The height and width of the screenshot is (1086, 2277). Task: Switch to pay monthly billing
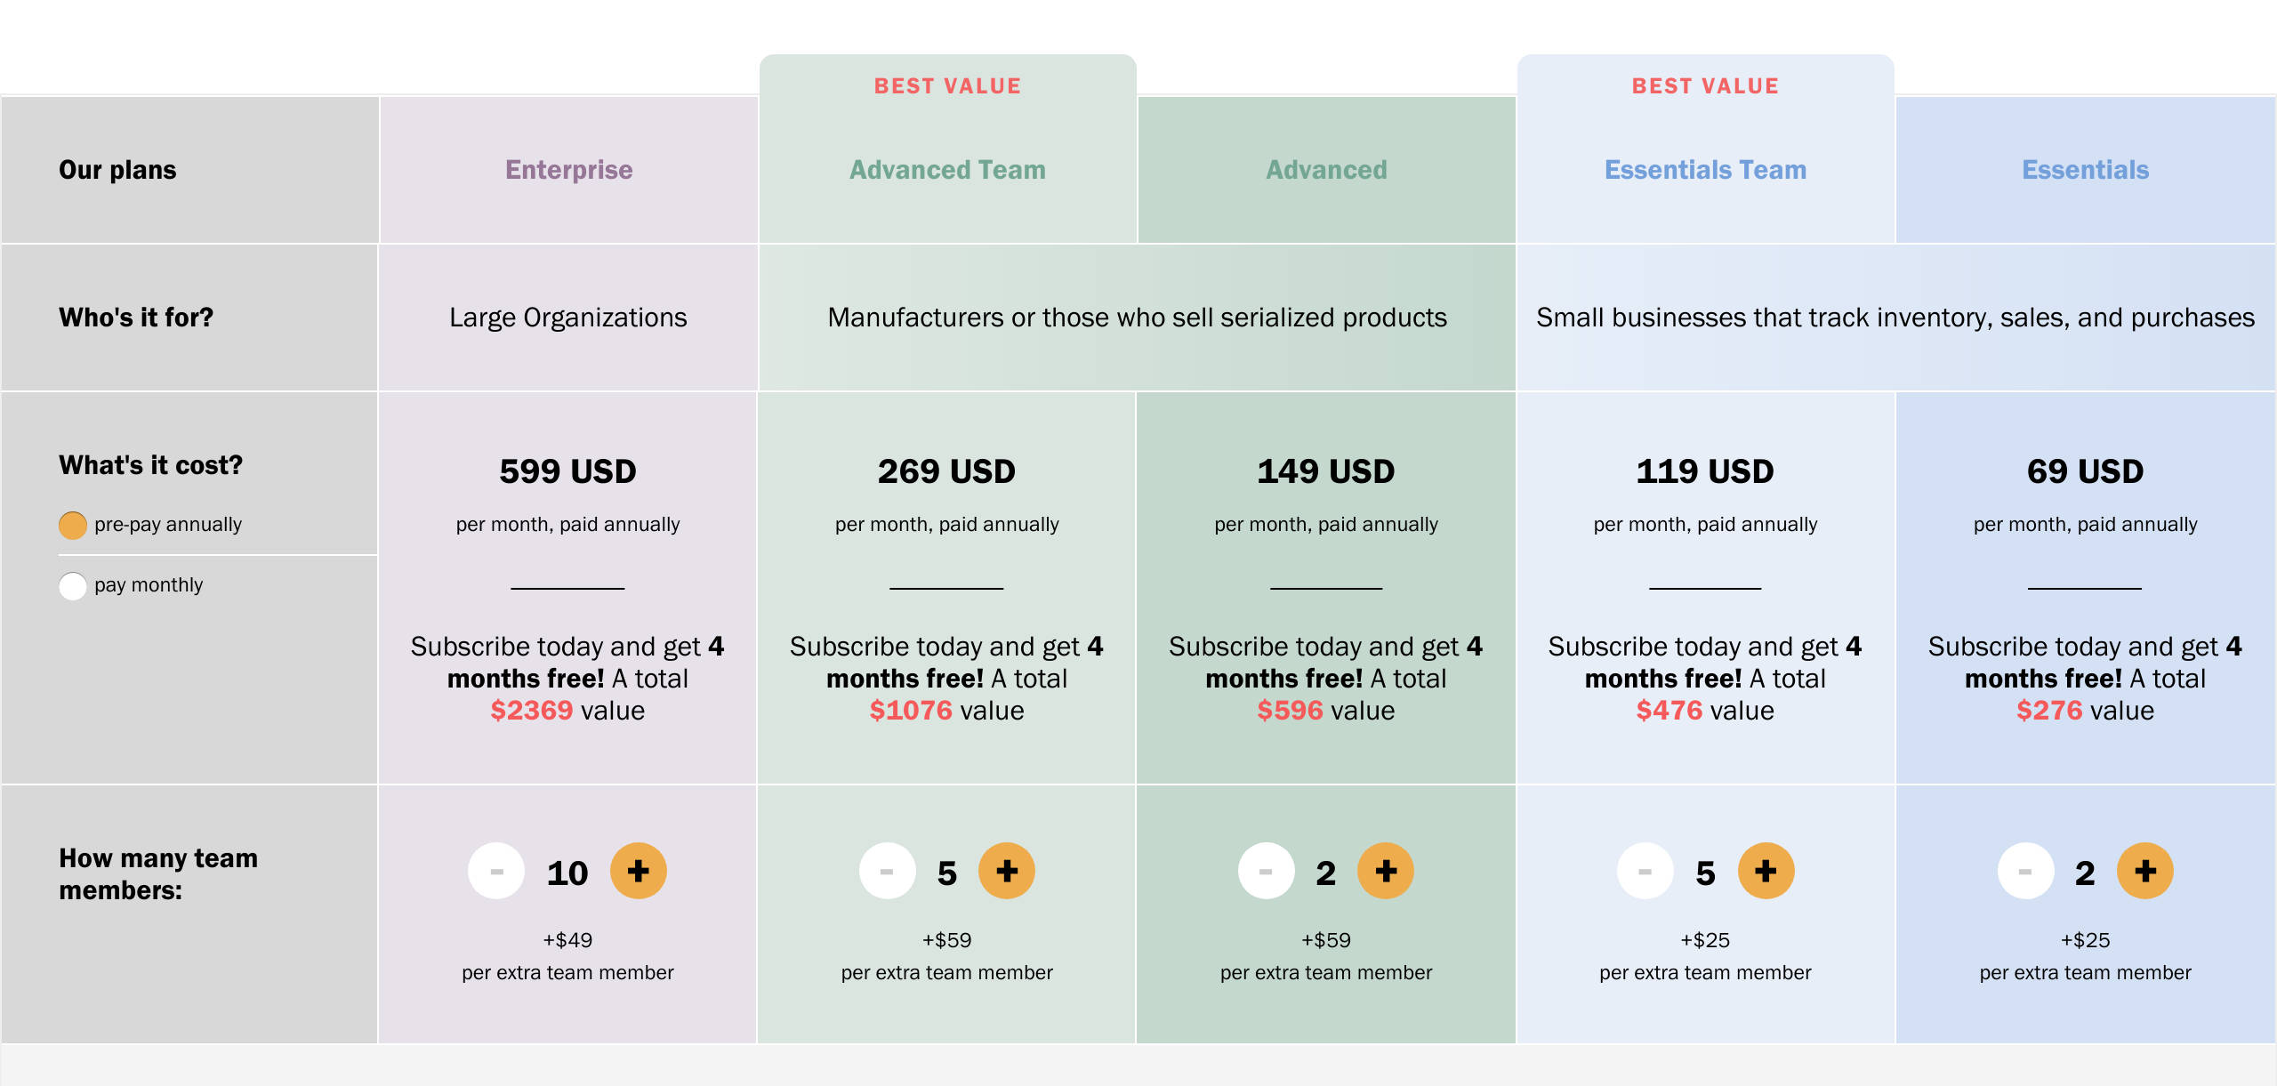[72, 585]
